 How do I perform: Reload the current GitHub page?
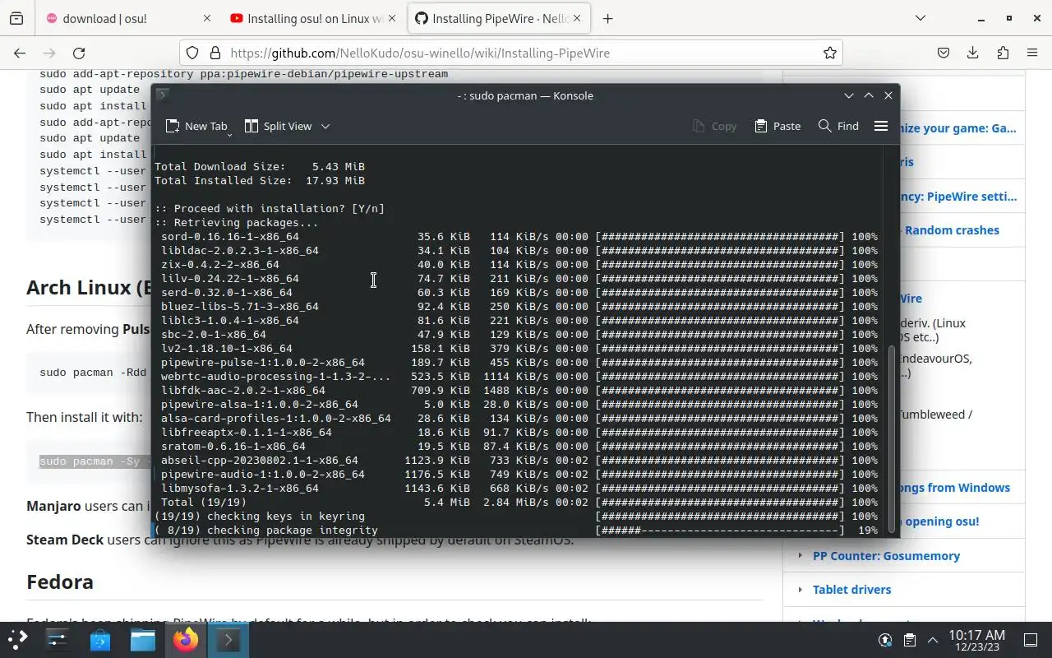point(79,53)
